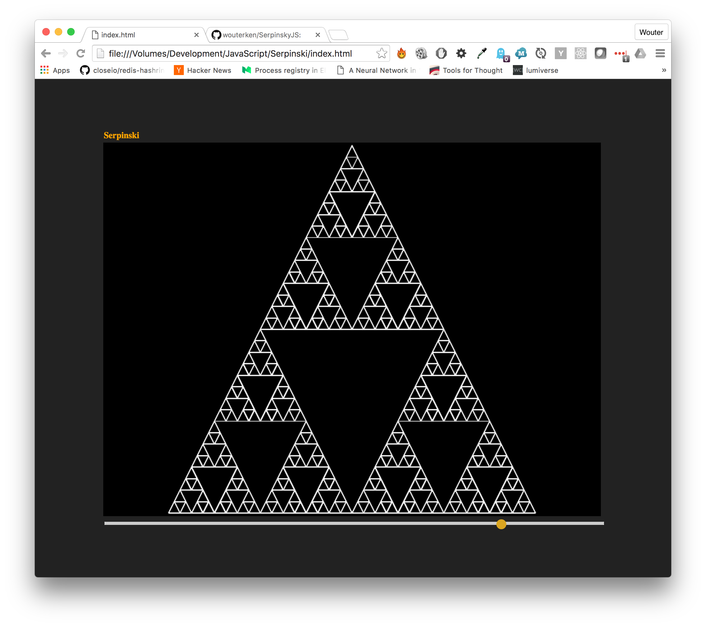Screen dimensions: 706x627
Task: Open the Chrome hamburger menu
Action: point(660,53)
